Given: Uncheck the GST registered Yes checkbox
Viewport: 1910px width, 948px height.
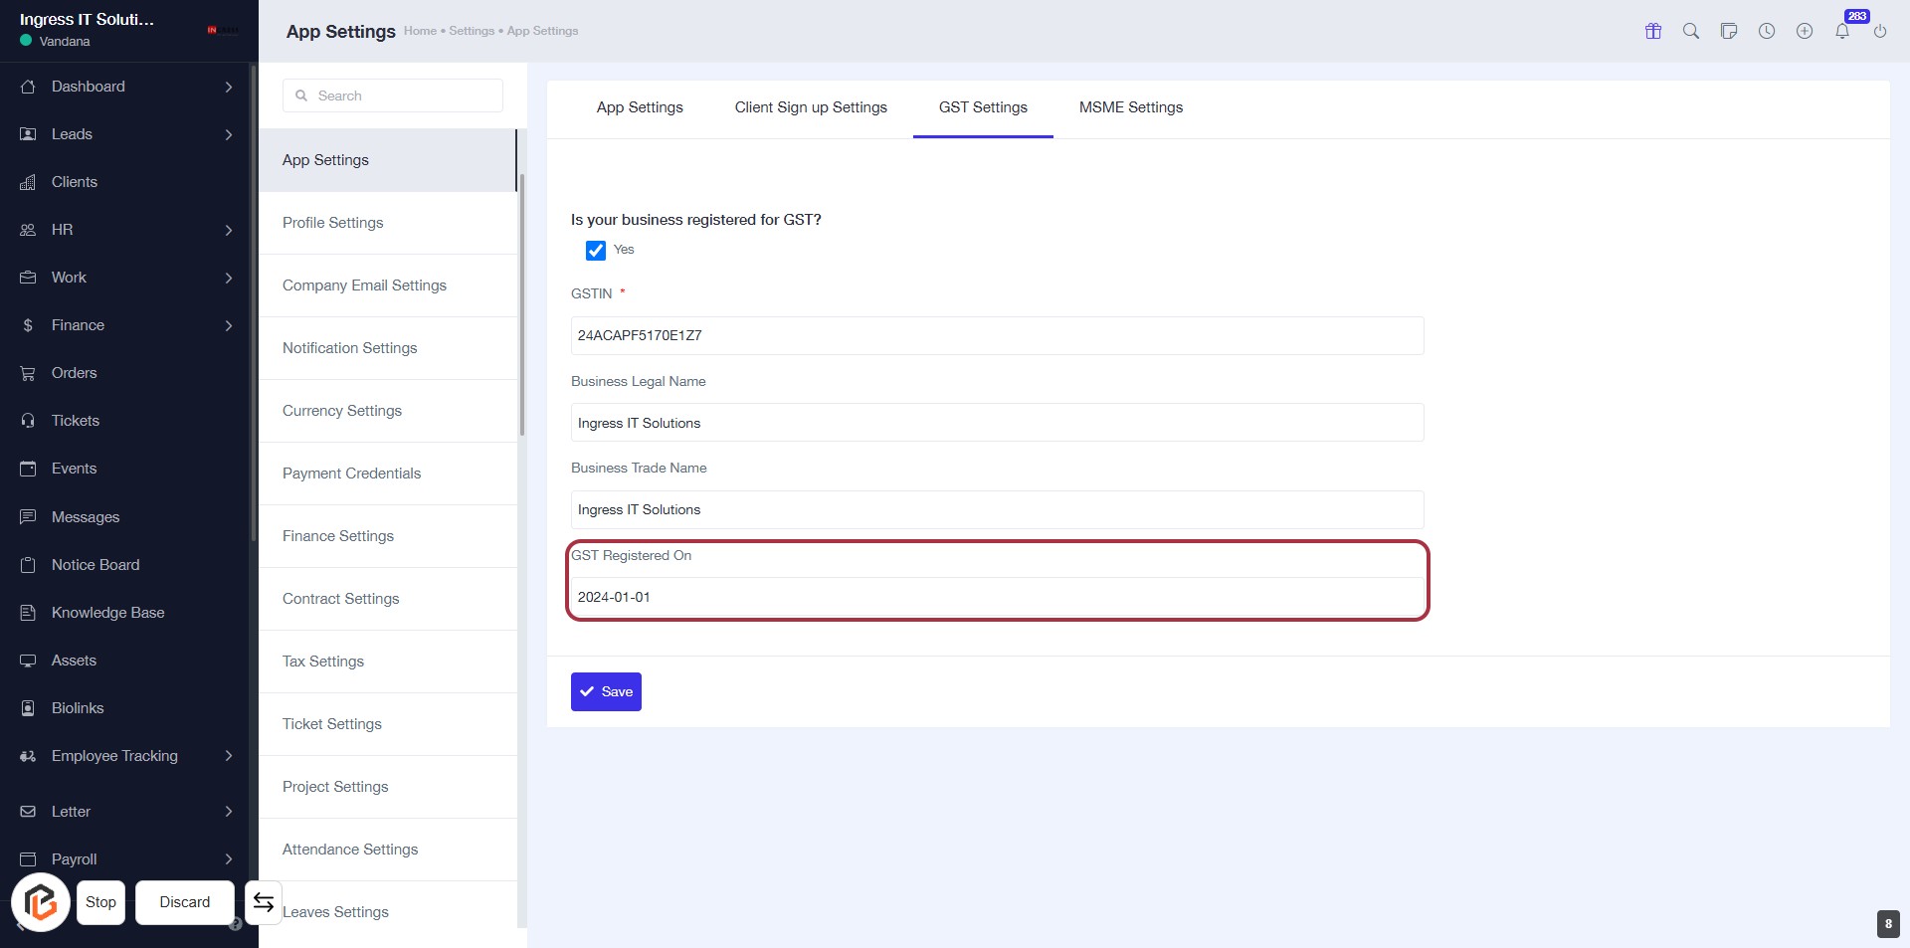Looking at the screenshot, I should coord(596,251).
